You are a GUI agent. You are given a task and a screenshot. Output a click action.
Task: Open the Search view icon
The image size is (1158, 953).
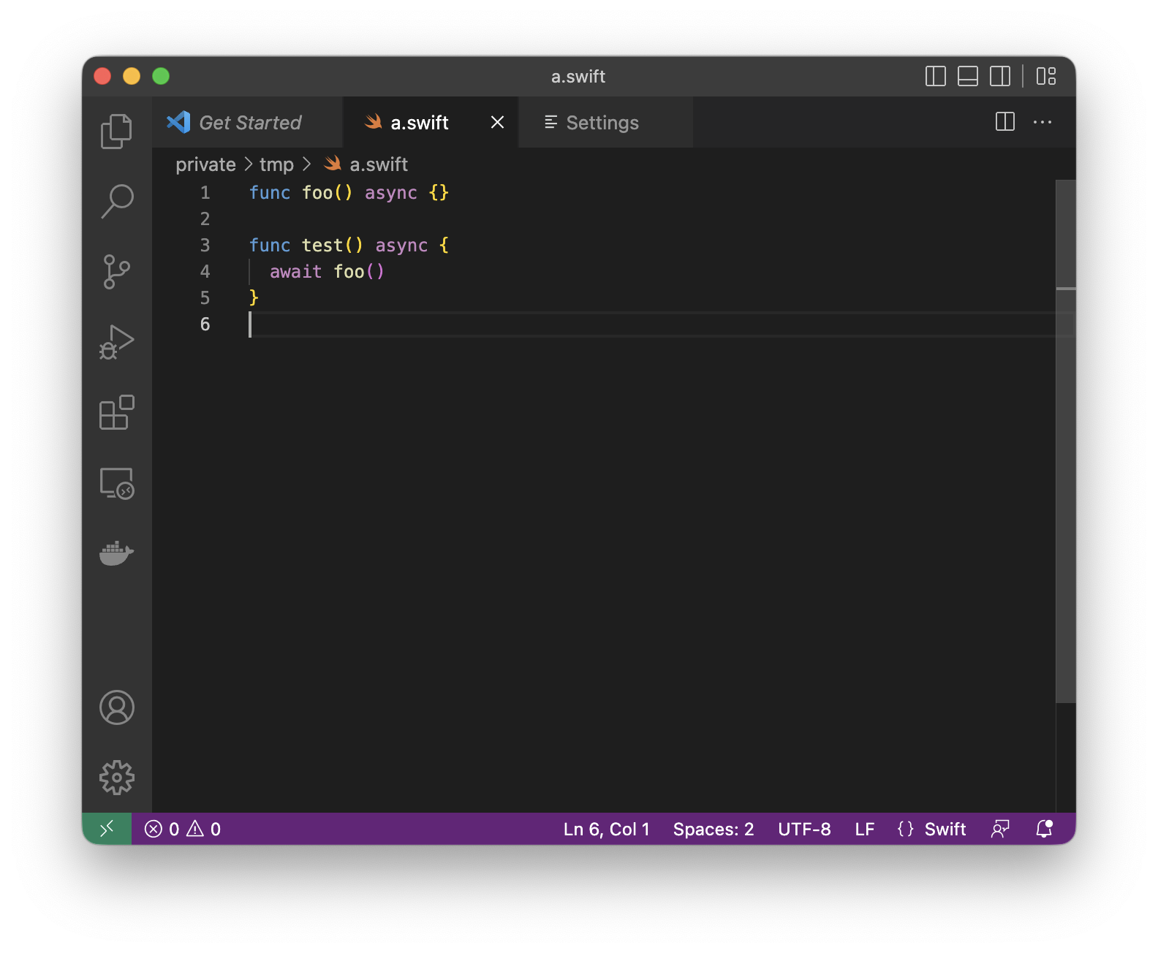116,202
